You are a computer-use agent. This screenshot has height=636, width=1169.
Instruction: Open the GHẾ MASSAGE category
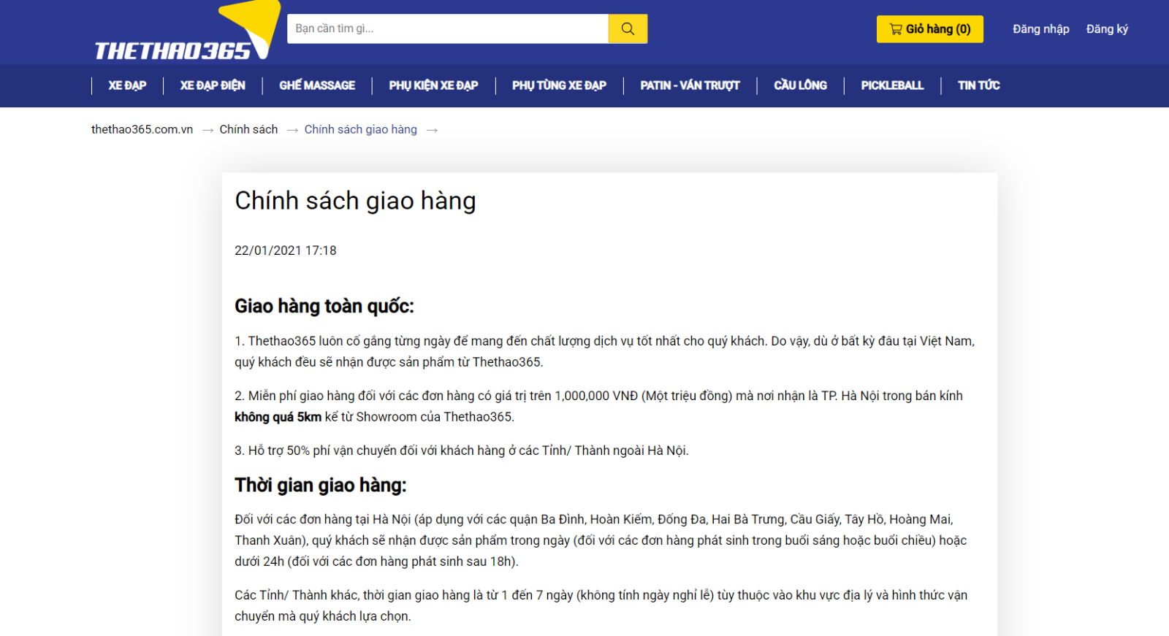(x=317, y=85)
